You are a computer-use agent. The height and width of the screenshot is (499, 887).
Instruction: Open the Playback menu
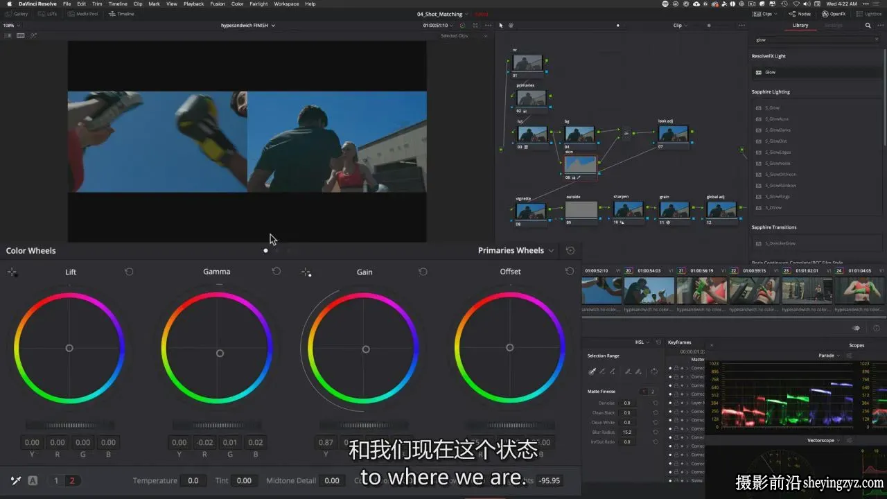click(193, 3)
